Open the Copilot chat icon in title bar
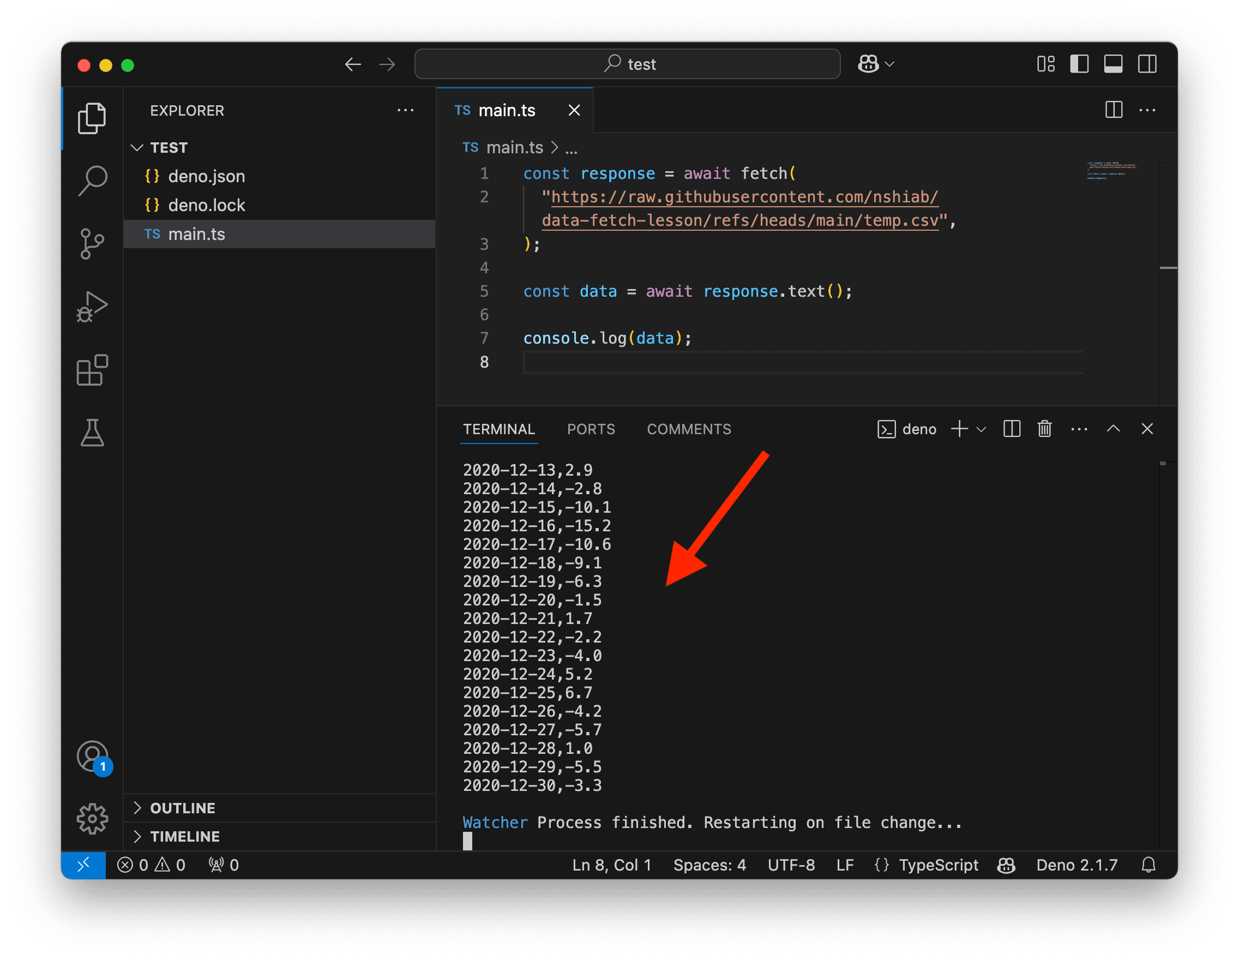Viewport: 1239px width, 960px height. [x=868, y=64]
